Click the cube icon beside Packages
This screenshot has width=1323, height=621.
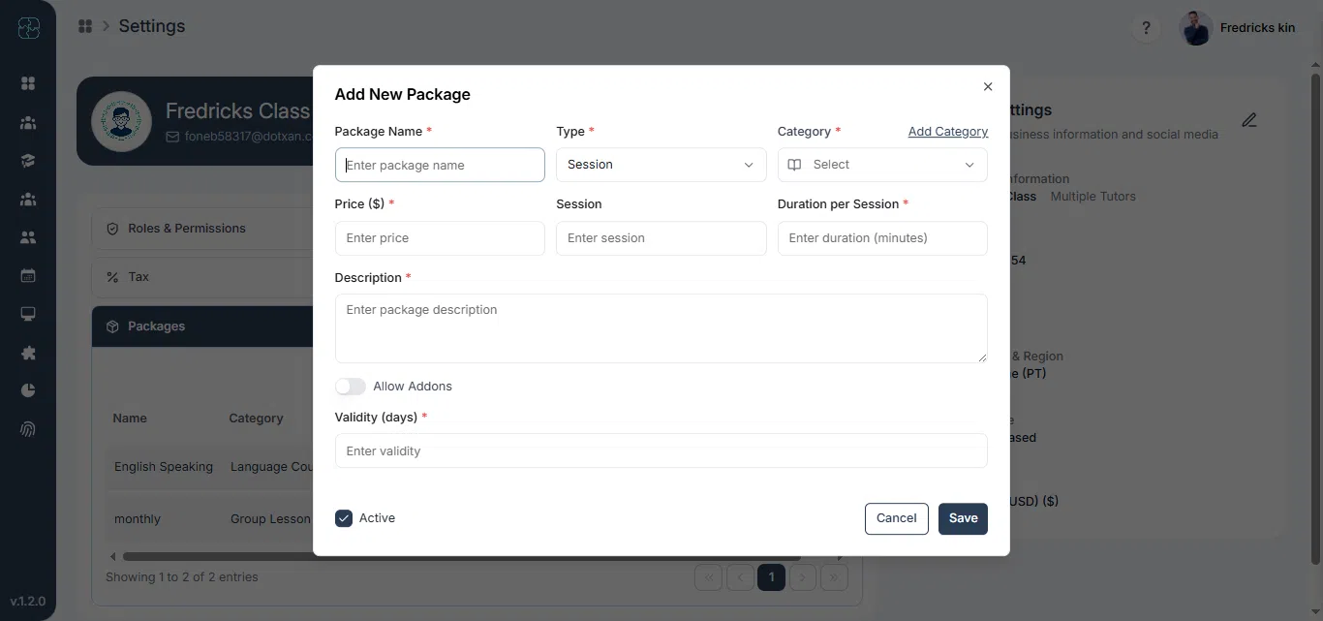pos(112,326)
